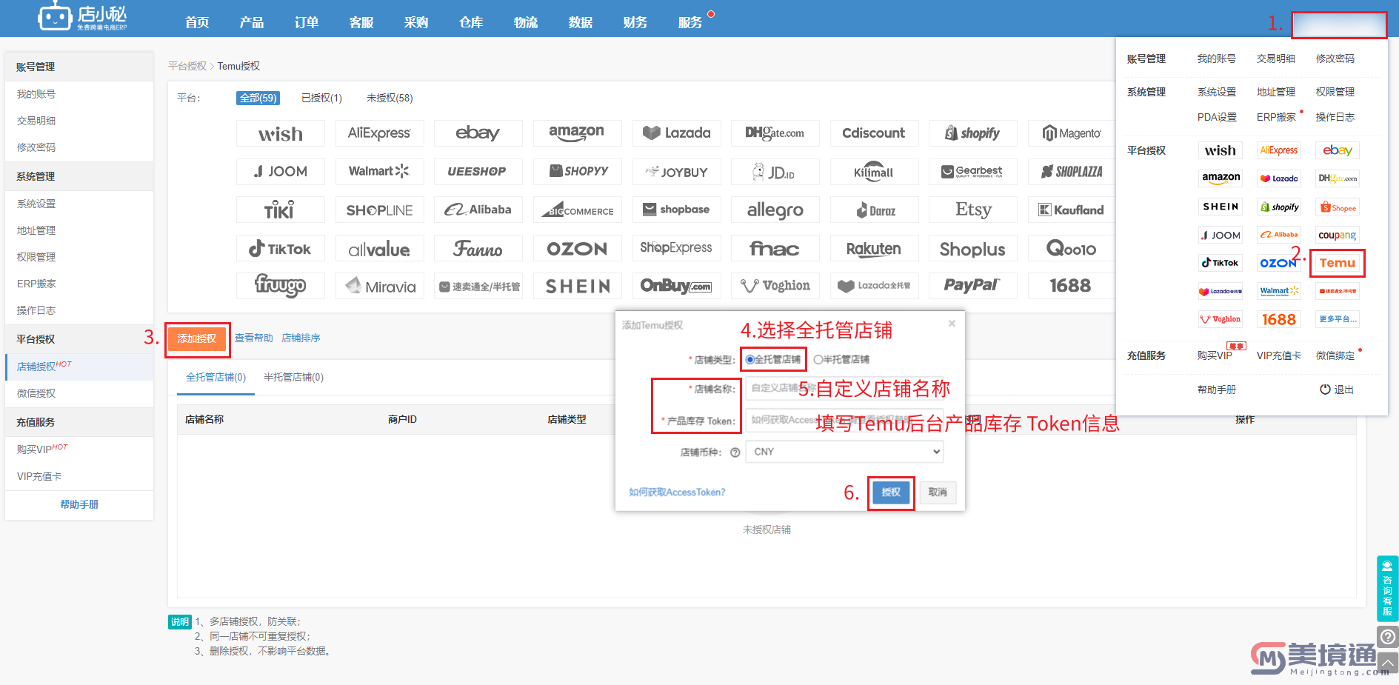This screenshot has width=1399, height=685.
Task: Click the 产品库存 Token input field
Action: click(844, 420)
